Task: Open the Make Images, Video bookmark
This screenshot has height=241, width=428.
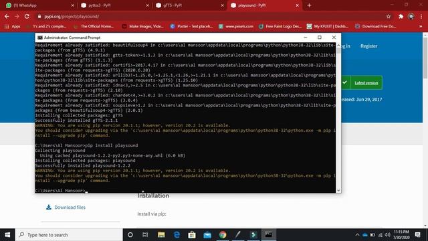Action: click(x=142, y=26)
